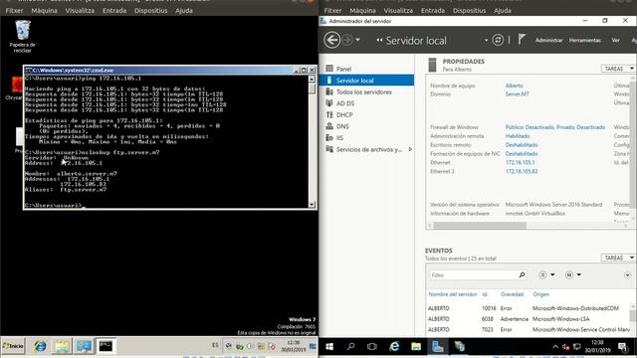
Task: Open the saved queries filter dropdown
Action: pos(573,274)
